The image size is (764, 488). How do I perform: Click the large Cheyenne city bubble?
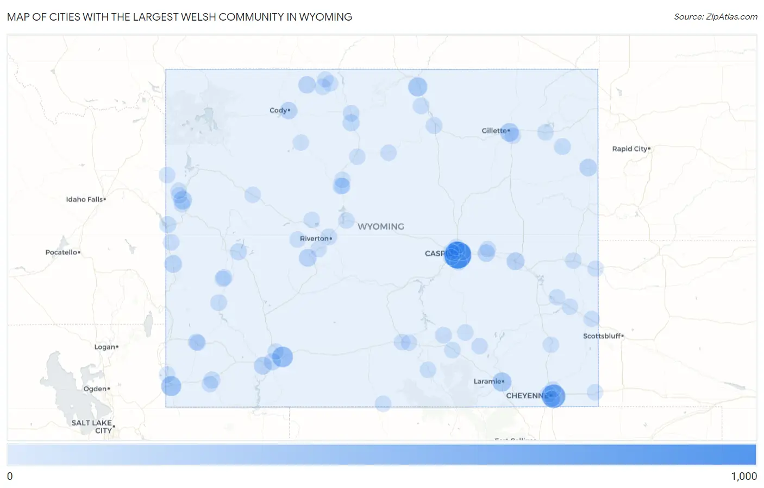pos(553,396)
